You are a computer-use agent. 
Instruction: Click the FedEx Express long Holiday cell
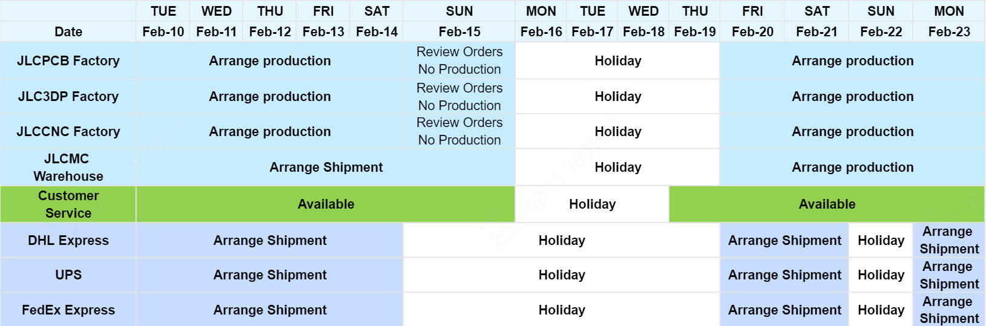562,310
